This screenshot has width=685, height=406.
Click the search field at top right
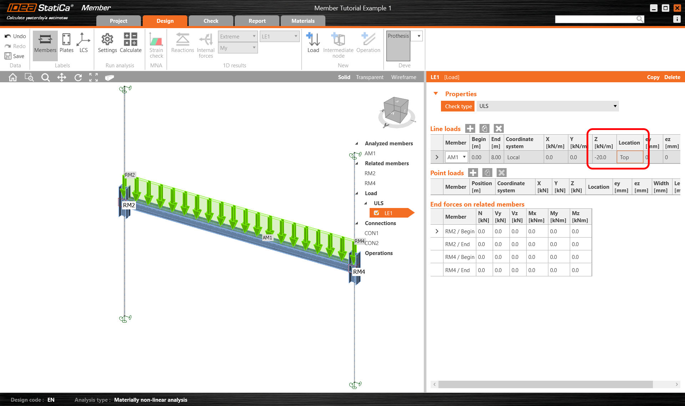(596, 19)
